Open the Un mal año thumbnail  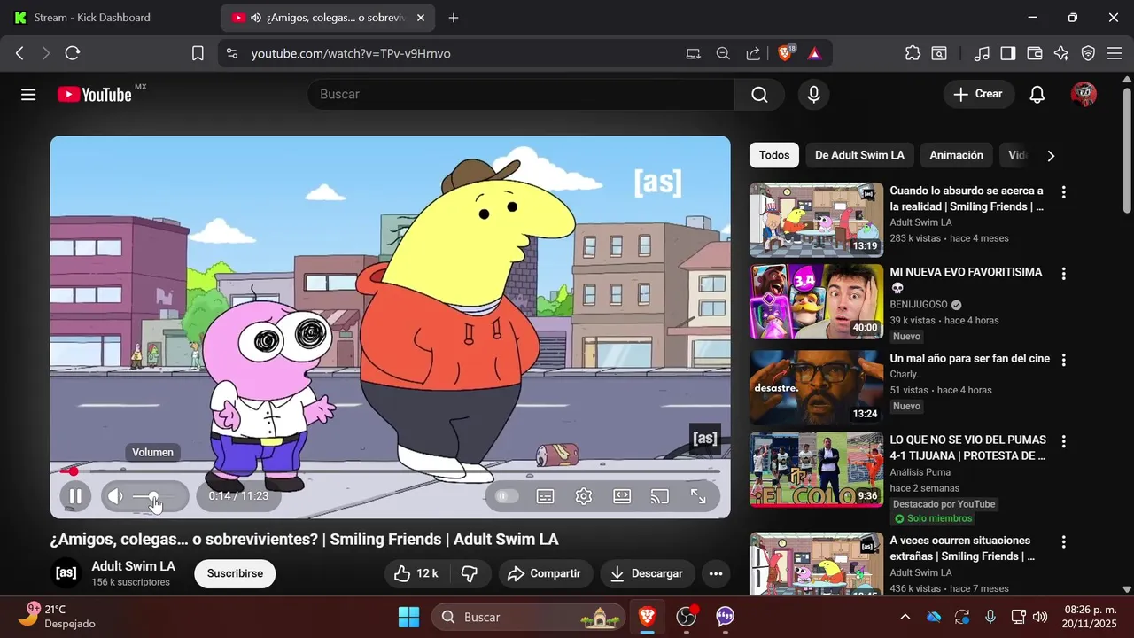pyautogui.click(x=816, y=387)
